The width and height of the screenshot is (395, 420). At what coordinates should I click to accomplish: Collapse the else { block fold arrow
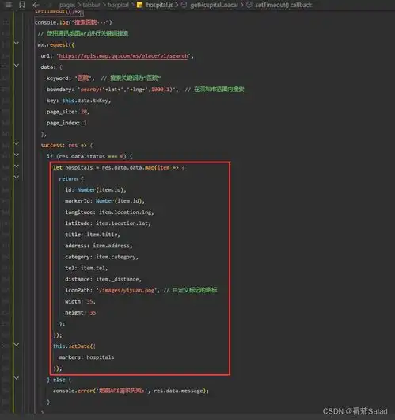[17, 378]
